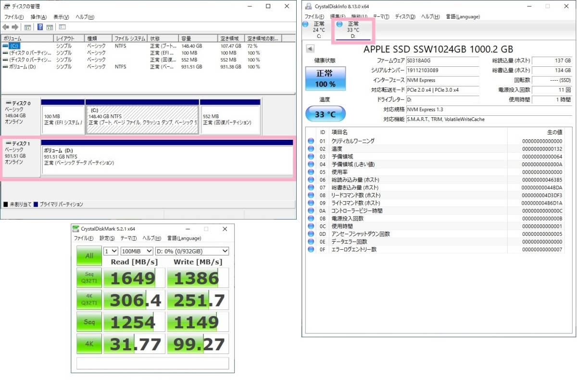577x391 pixels.
Task: Click the 4K Q32T1 benchmark button
Action: (89, 300)
